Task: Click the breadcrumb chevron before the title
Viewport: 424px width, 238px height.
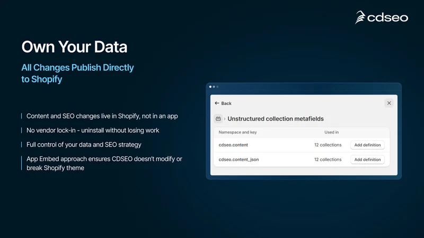Action: coord(224,118)
